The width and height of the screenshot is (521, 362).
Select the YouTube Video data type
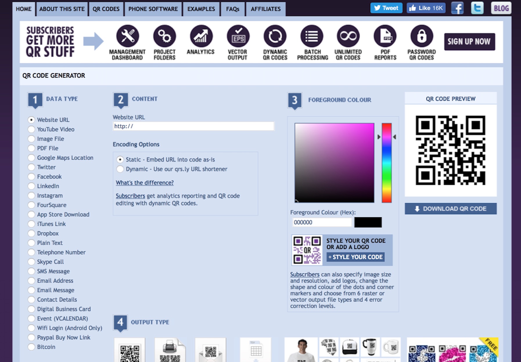(31, 129)
